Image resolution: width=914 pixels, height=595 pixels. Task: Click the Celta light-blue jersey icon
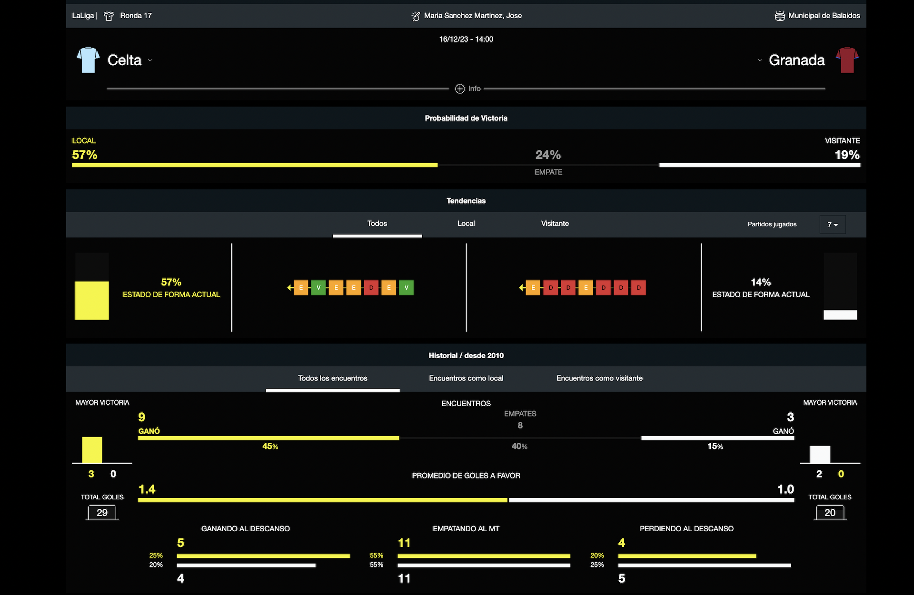[88, 60]
